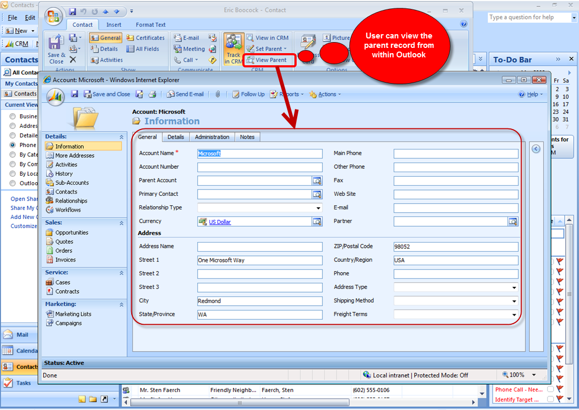This screenshot has width=579, height=410.
Task: Select More Addresses in the Details pane
Action: pos(75,155)
